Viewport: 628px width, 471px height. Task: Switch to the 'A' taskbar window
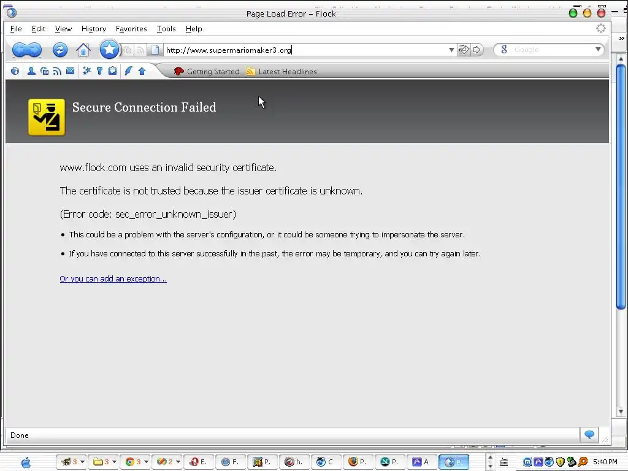(421, 462)
